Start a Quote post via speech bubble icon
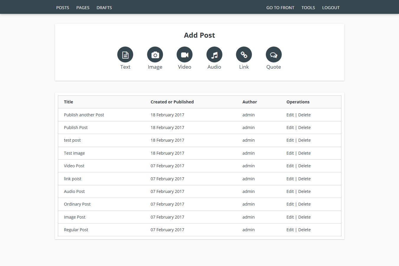399x266 pixels. [273, 55]
